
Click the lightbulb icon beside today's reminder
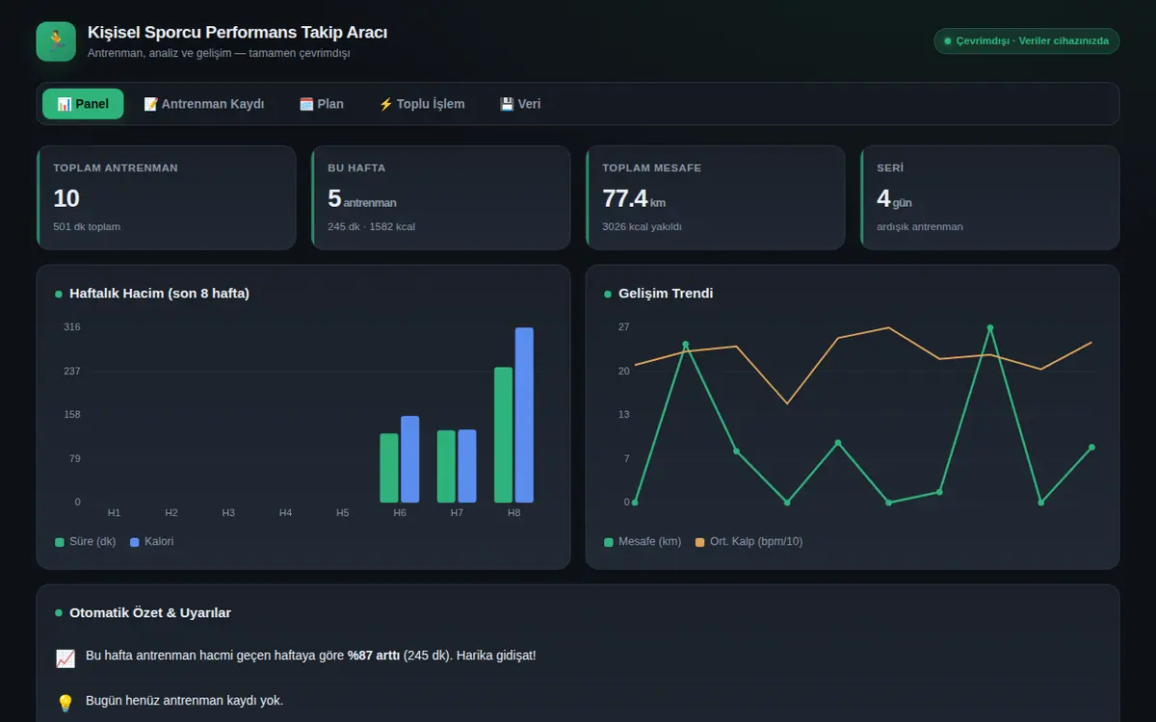point(66,703)
